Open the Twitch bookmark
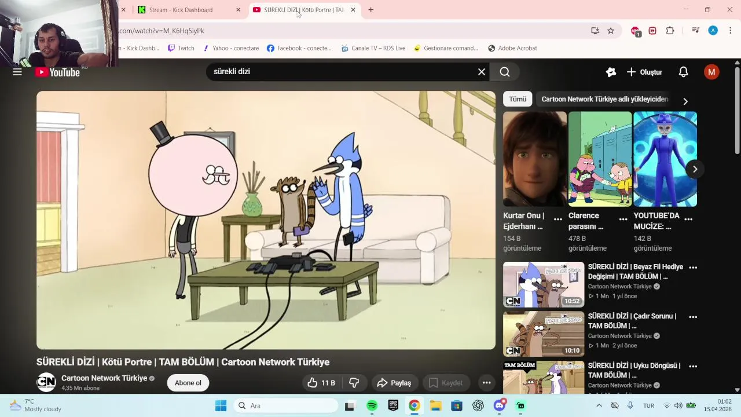Screen dimensions: 741x417 coord(181,48)
